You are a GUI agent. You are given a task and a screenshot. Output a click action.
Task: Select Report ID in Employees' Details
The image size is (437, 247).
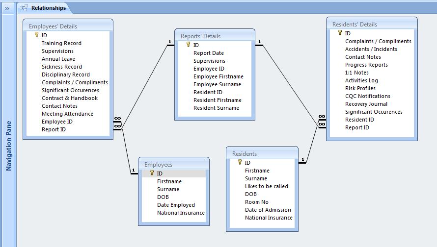54,129
